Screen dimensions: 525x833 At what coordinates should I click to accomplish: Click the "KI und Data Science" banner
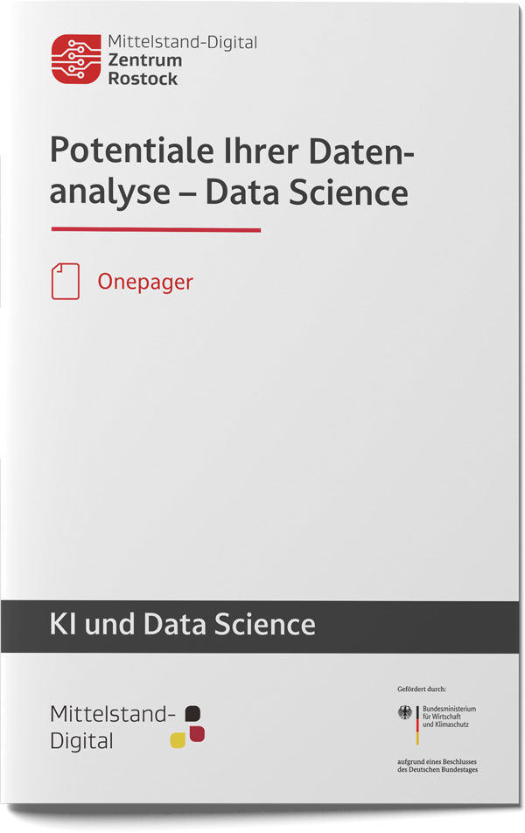262,625
